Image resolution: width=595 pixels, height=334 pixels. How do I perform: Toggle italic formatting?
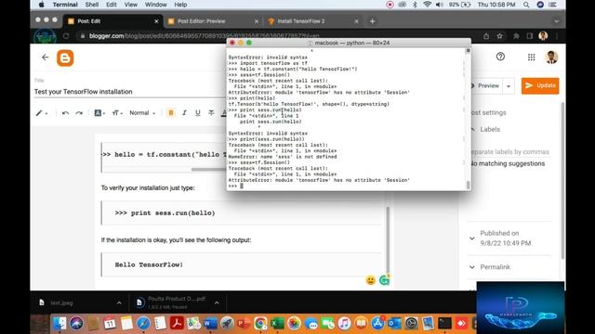(x=184, y=113)
